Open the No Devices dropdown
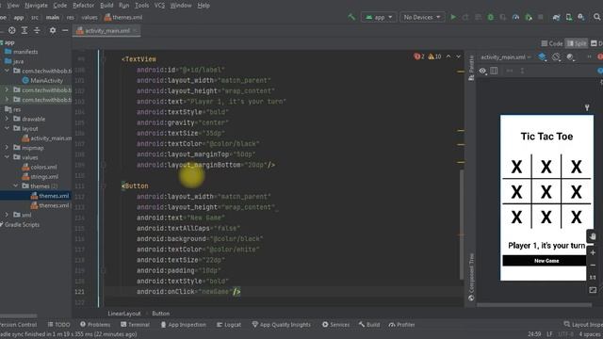The height and width of the screenshot is (339, 603). pos(422,17)
